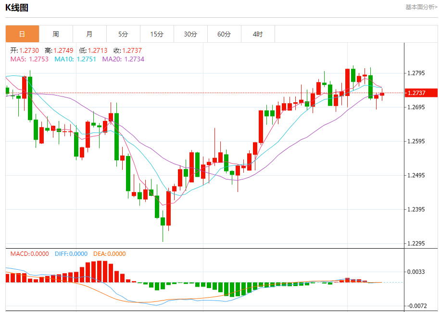Click the 0.0033 MACD axis label

(x=416, y=272)
